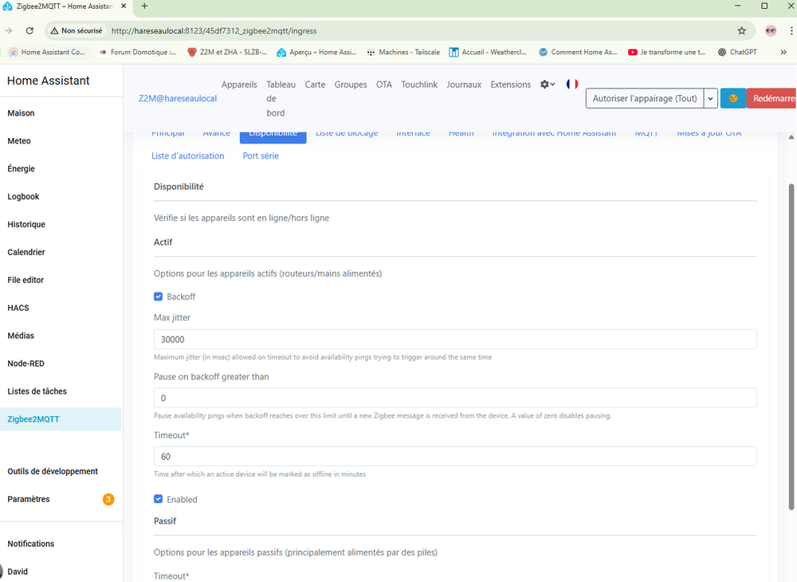This screenshot has height=582, width=797.
Task: Open Médias in the sidebar
Action: click(21, 336)
